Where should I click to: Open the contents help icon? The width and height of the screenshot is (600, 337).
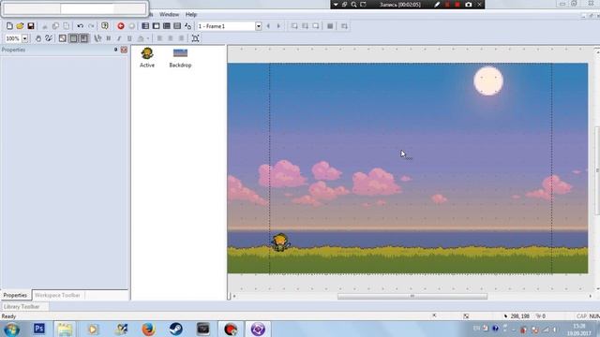tap(104, 26)
